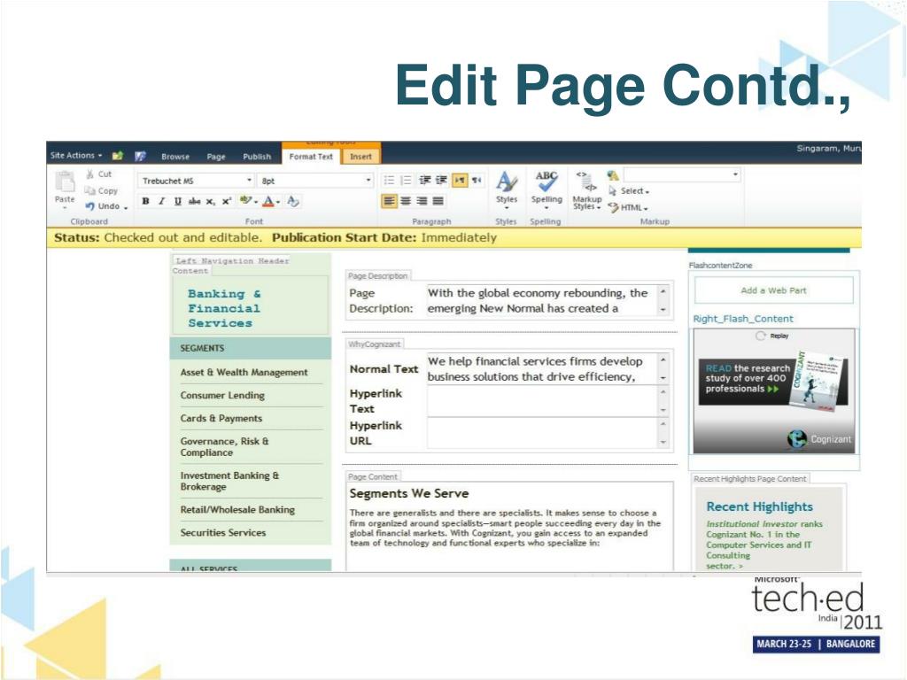Click the Cut scissors icon
The image size is (907, 680).
(x=90, y=174)
